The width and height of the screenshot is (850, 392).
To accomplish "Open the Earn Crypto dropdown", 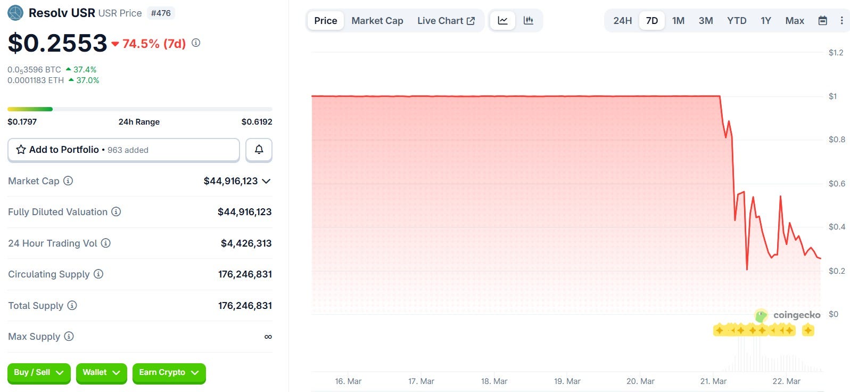I will coord(169,372).
